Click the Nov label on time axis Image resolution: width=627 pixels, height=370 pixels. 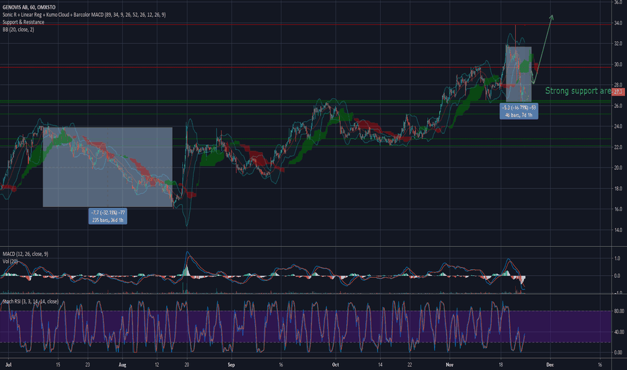(449, 365)
